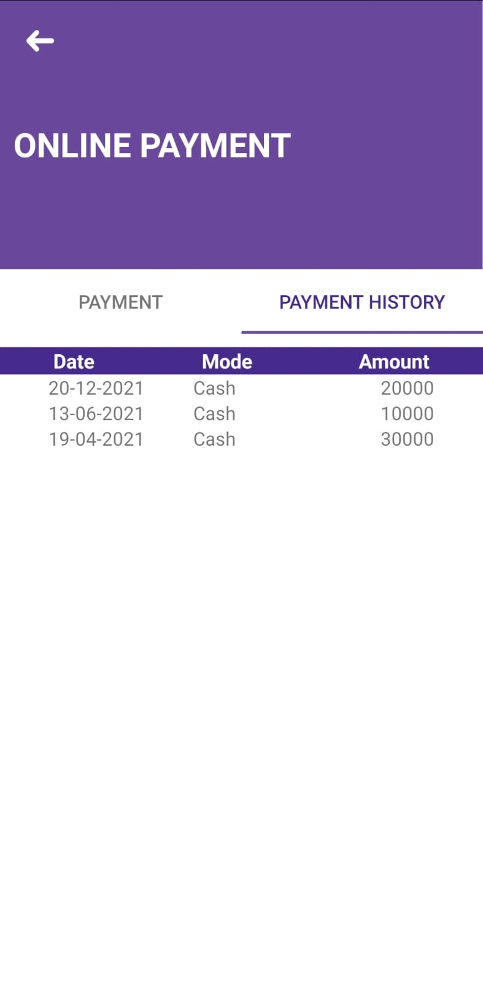The image size is (483, 996).
Task: Tap Cash mode in 20-12-2021 row
Action: pos(214,388)
